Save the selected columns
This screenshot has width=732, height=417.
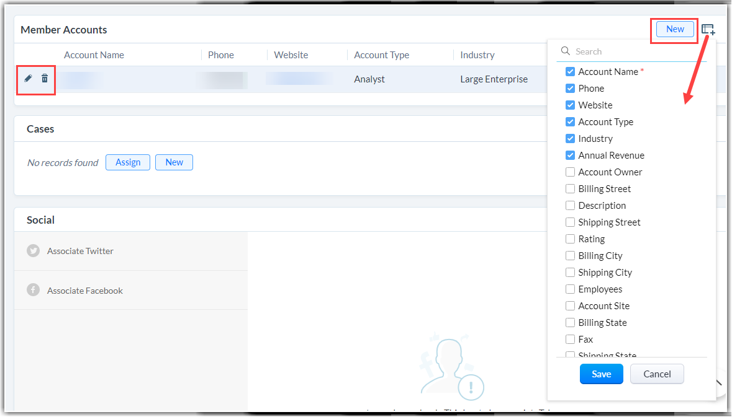point(601,374)
